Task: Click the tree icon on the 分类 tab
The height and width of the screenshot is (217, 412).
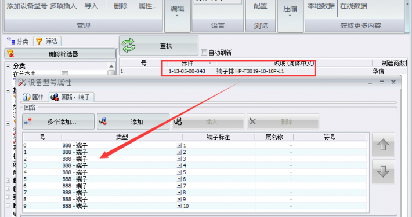Action: (x=11, y=41)
